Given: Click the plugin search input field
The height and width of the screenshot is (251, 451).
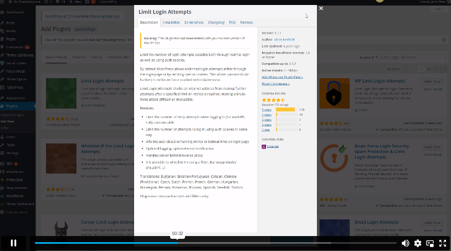Looking at the screenshot, I should [x=413, y=58].
